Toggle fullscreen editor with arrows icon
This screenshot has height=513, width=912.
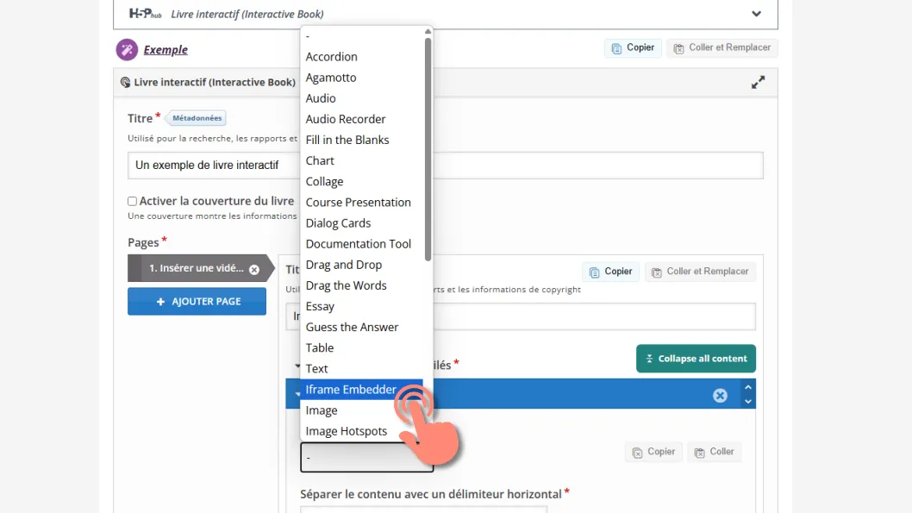(758, 83)
